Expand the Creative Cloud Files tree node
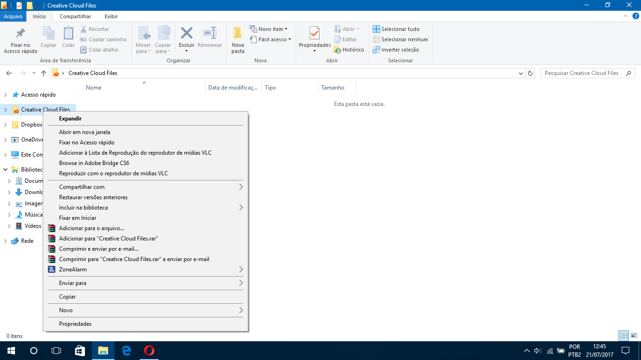This screenshot has width=641, height=360. coord(5,110)
